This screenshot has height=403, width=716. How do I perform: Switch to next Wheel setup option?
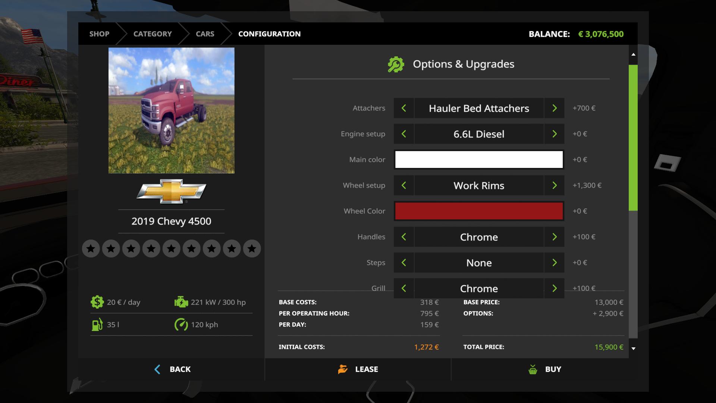pyautogui.click(x=554, y=185)
